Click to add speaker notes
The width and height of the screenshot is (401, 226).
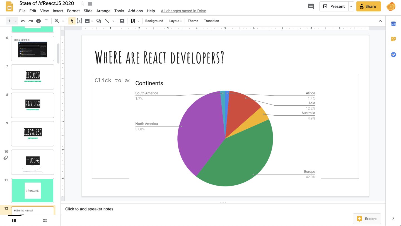click(x=89, y=209)
